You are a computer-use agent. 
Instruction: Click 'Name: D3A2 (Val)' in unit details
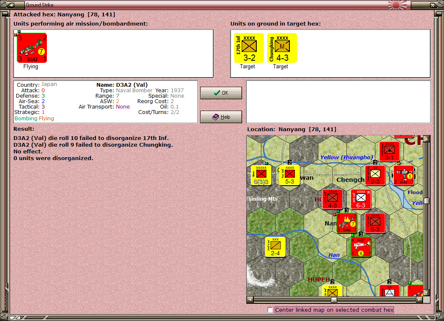(x=122, y=85)
